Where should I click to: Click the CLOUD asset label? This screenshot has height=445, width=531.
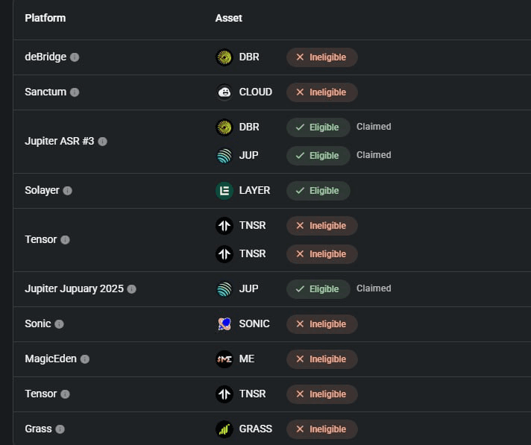pyautogui.click(x=256, y=92)
